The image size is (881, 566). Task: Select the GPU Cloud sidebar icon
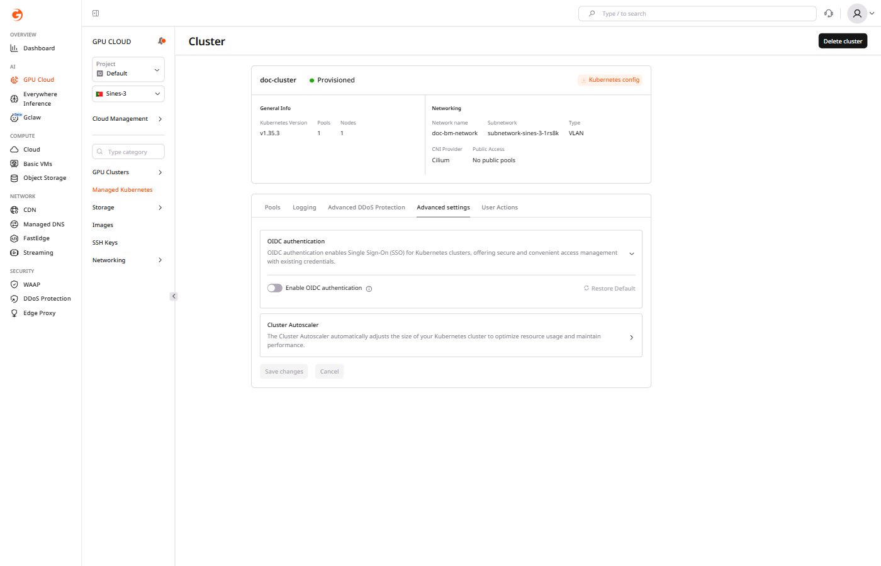(14, 80)
